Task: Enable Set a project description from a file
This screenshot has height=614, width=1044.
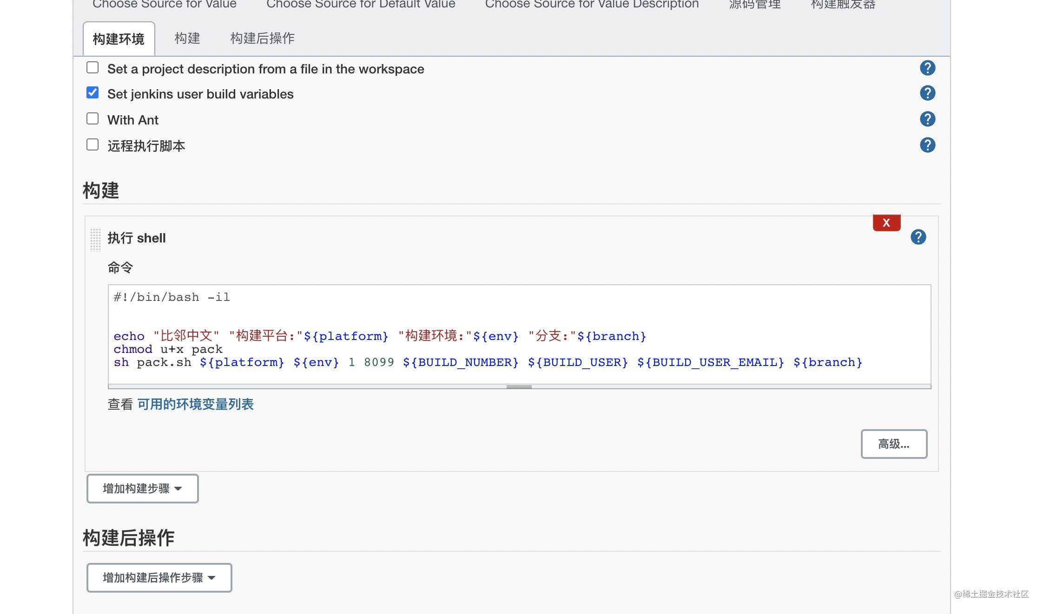Action: [x=93, y=68]
